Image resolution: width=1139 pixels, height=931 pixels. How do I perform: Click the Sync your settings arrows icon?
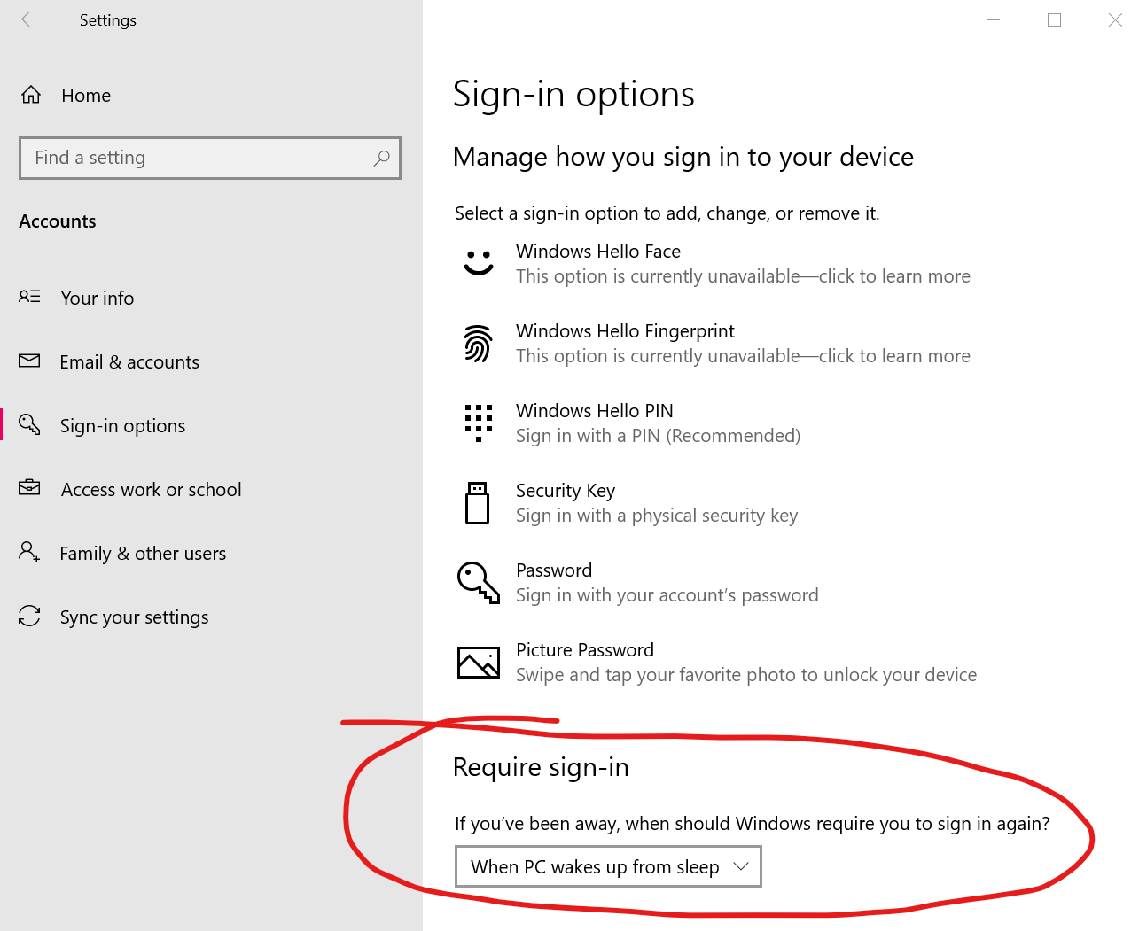tap(29, 616)
